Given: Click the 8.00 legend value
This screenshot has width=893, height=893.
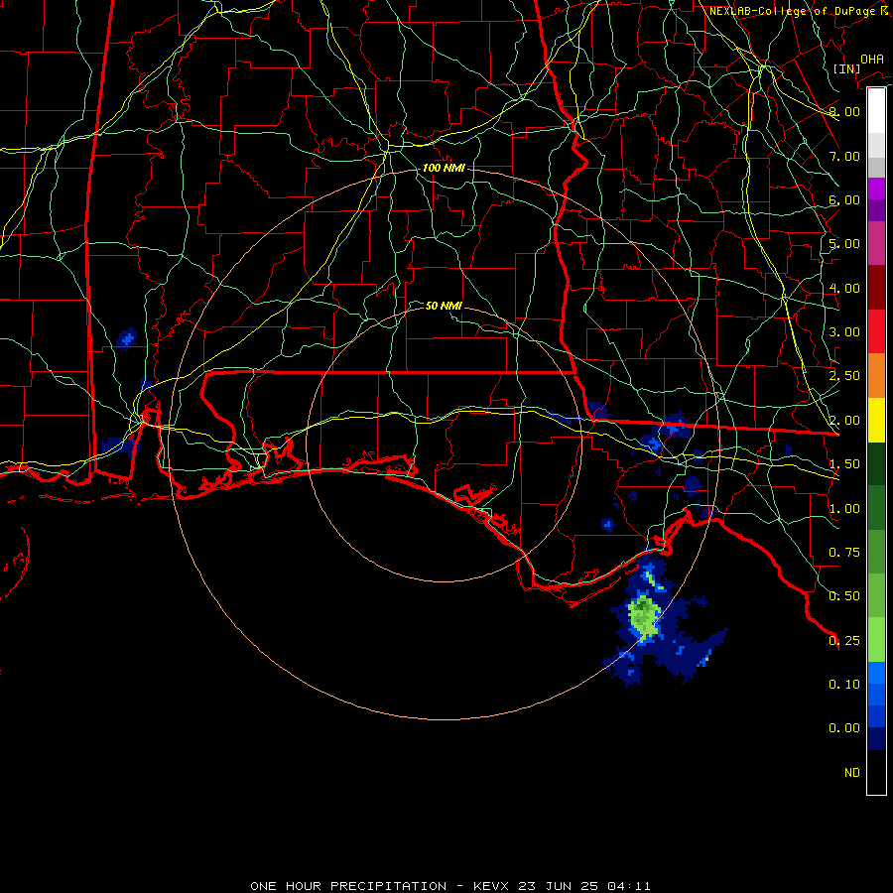Looking at the screenshot, I should [844, 111].
